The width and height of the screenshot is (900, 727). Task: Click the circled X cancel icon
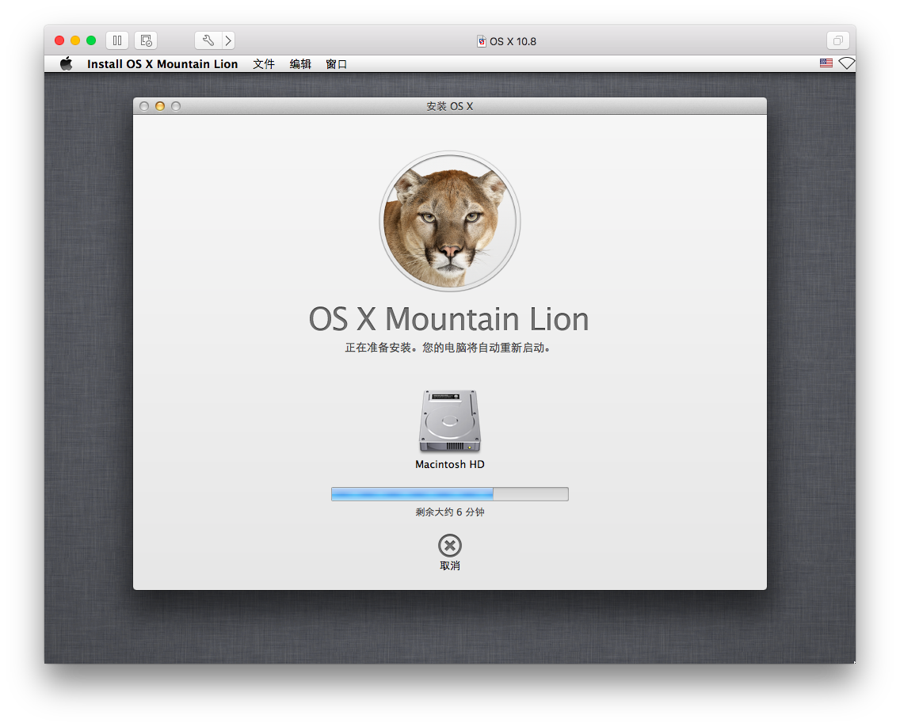coord(449,545)
